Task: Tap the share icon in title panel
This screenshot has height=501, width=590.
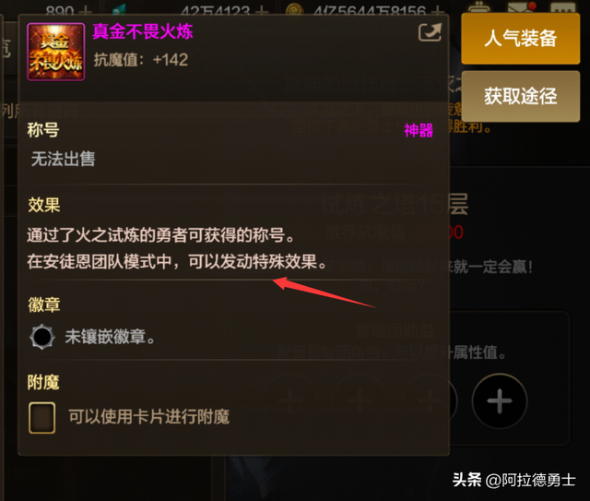Action: point(430,32)
